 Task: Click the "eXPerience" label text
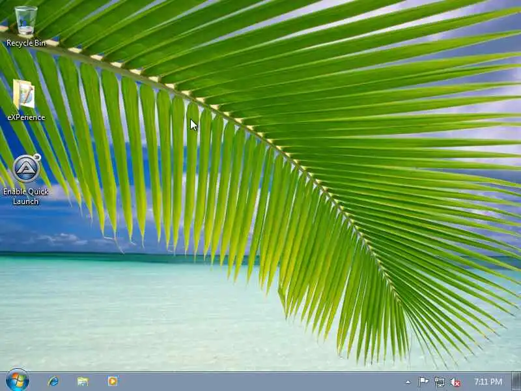point(26,117)
